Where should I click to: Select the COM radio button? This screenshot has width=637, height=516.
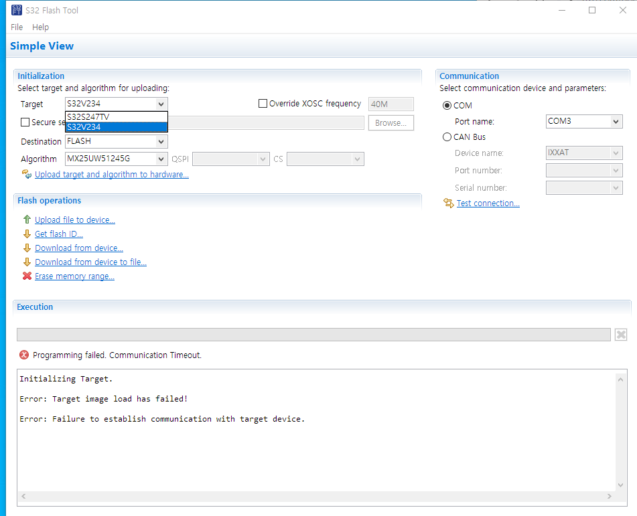(447, 105)
